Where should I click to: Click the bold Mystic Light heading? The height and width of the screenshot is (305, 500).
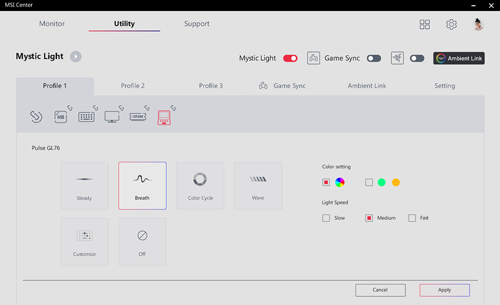point(40,56)
